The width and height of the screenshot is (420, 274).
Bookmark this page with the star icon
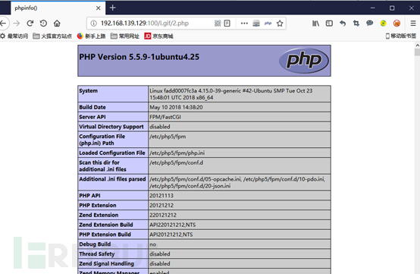(280, 24)
